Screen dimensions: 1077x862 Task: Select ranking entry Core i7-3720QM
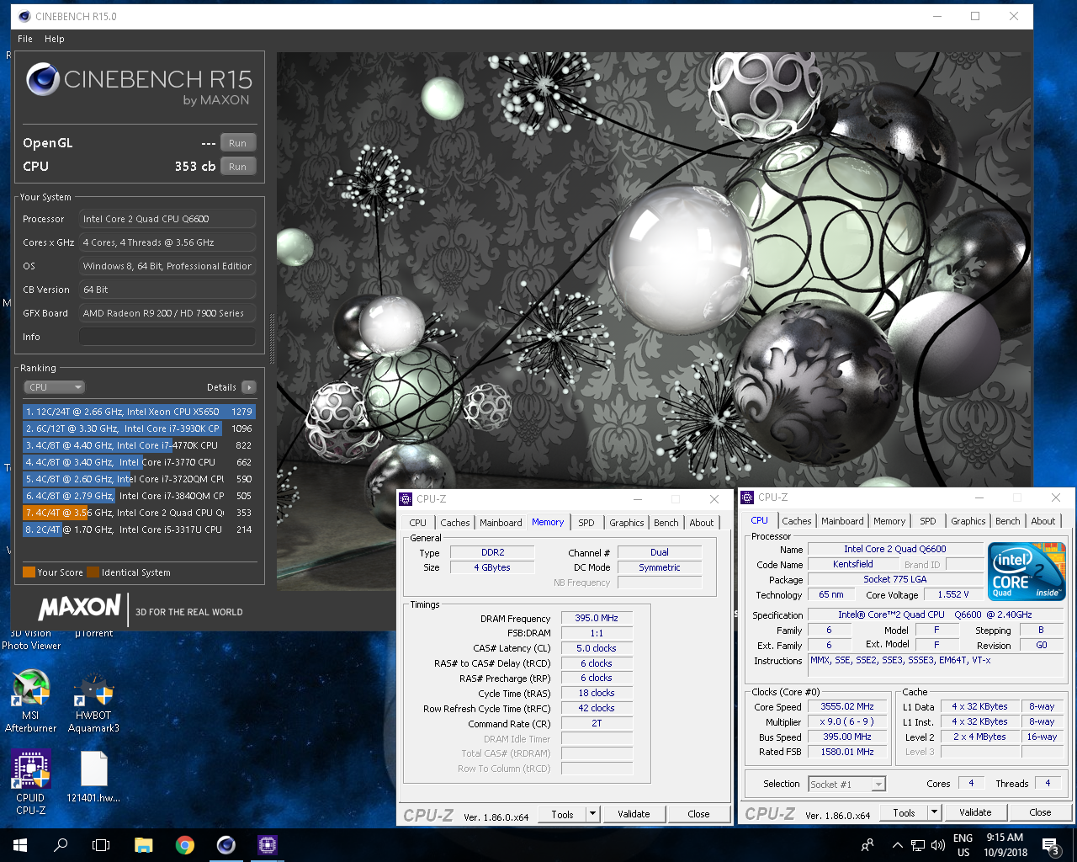(x=139, y=479)
